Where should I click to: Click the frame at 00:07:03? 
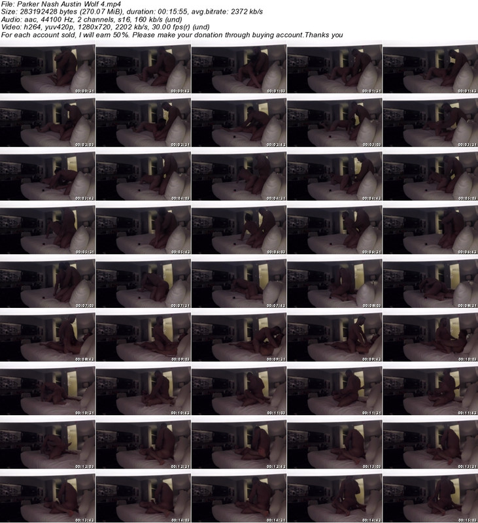pos(48,282)
